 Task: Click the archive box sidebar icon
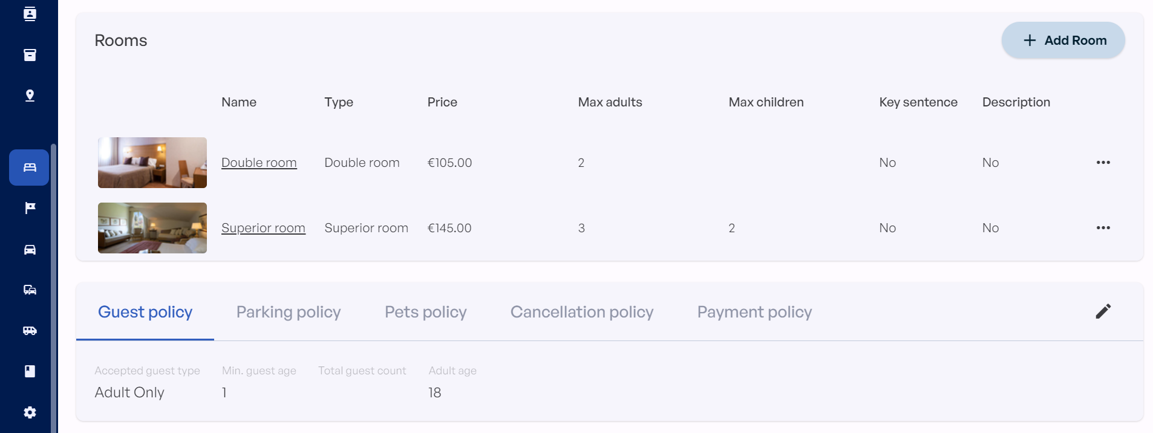(x=30, y=55)
